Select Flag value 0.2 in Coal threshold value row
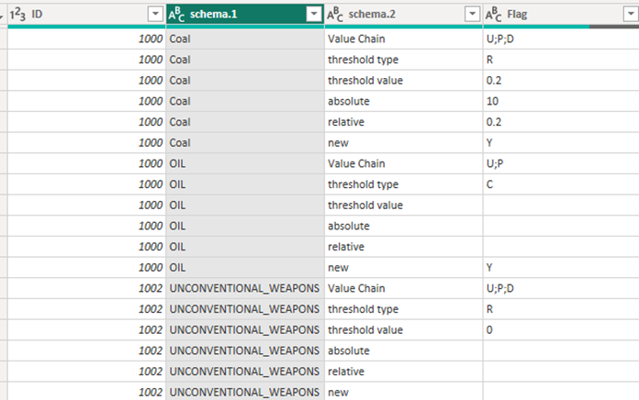The image size is (639, 400). (x=561, y=81)
